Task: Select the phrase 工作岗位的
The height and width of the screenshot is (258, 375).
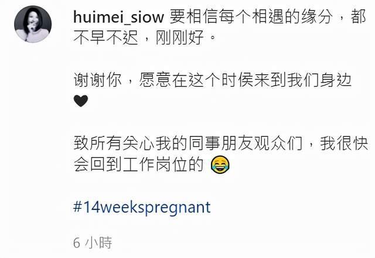Action: click(x=163, y=164)
